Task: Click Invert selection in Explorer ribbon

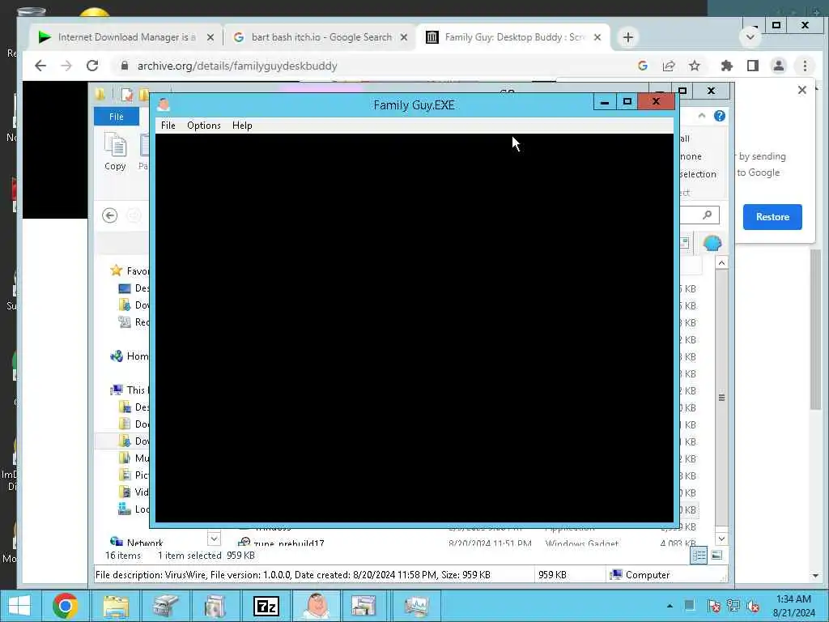Action: coord(698,174)
